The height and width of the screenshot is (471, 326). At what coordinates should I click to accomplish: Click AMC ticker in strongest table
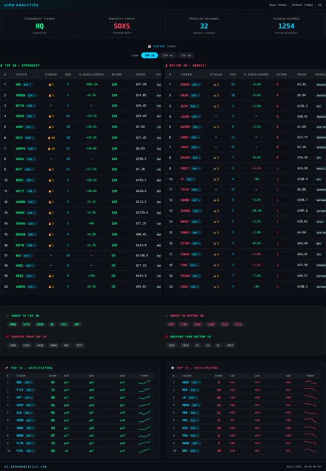click(x=19, y=127)
